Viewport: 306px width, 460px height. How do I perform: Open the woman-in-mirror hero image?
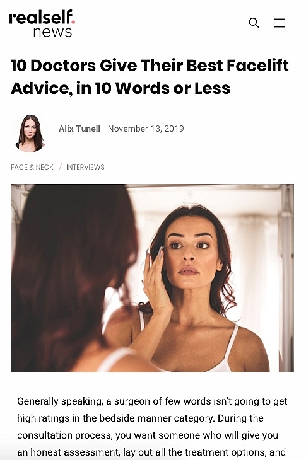152,278
